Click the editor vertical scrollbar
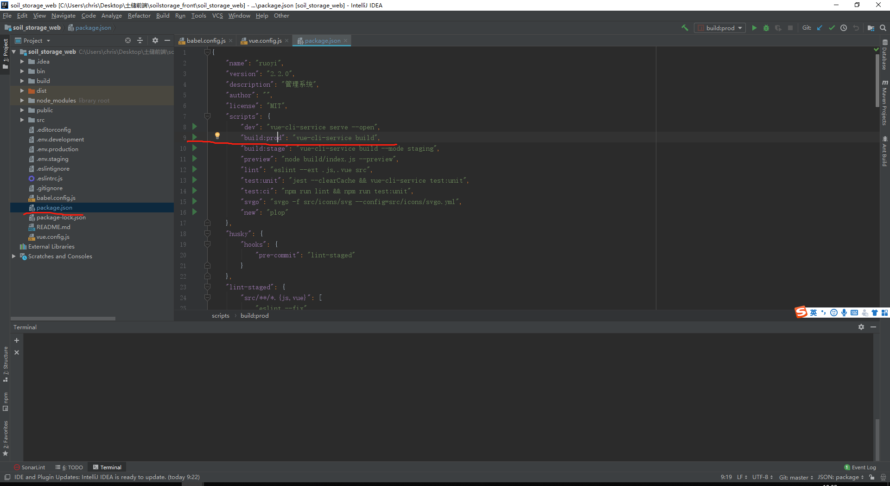Screen dimensions: 890x486 pyautogui.click(x=877, y=81)
